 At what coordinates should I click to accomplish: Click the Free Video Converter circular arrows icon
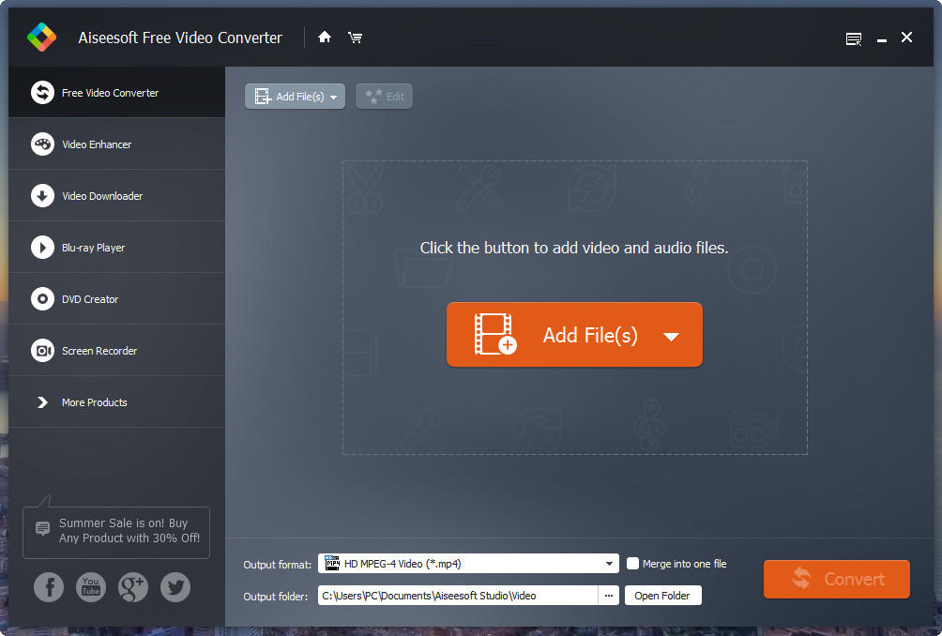point(42,93)
